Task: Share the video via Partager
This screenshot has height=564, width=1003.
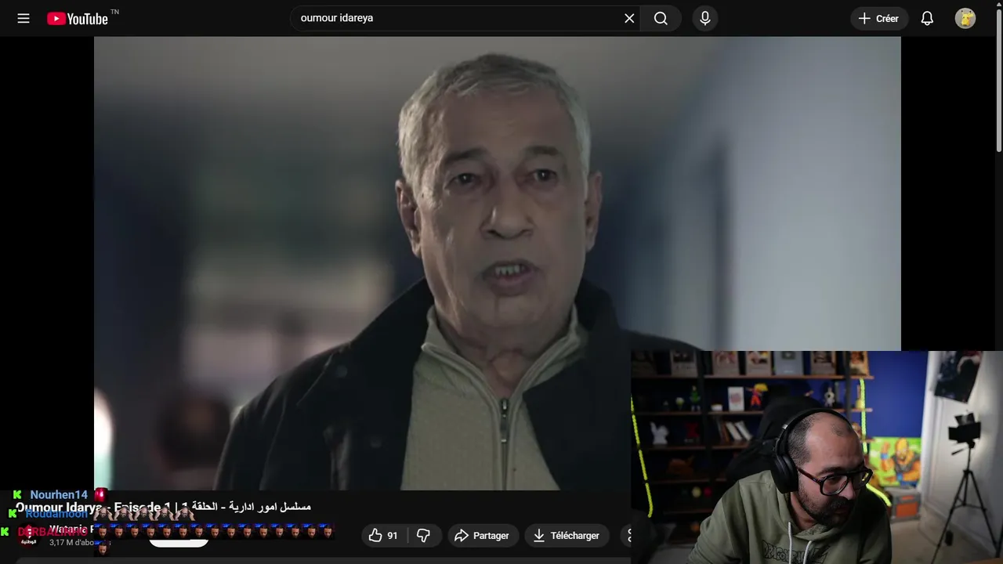Action: coord(482,535)
